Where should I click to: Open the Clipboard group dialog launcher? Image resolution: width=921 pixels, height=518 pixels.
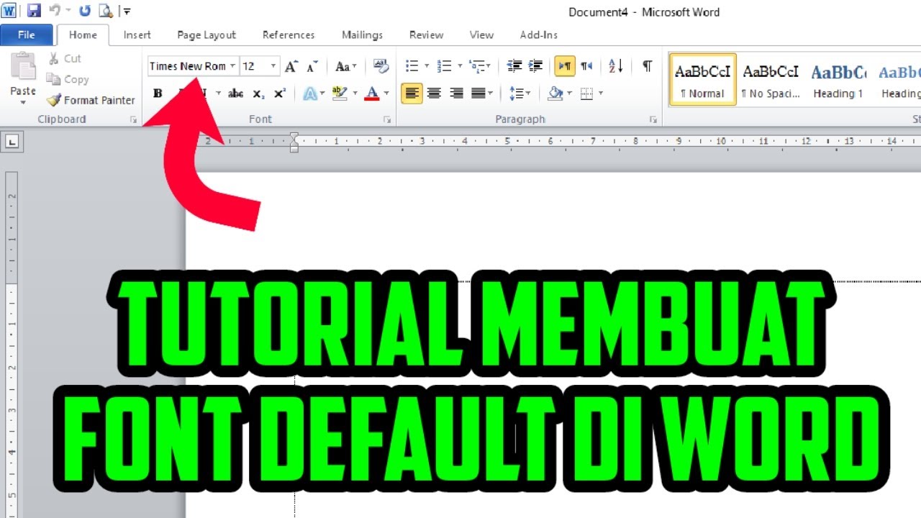[133, 120]
